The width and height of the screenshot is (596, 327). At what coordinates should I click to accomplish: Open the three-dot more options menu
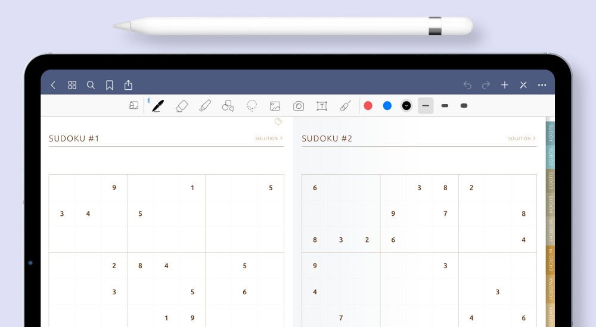[542, 85]
